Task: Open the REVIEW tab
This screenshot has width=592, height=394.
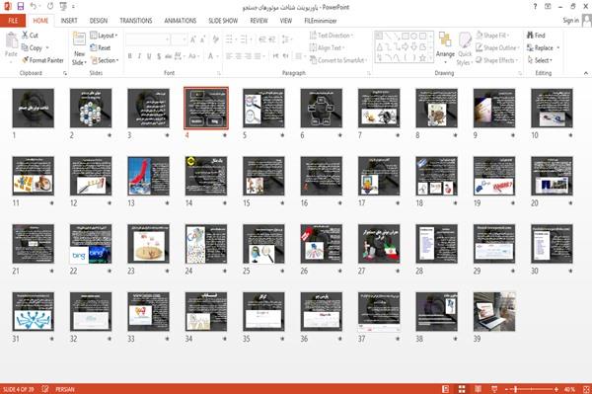Action: click(259, 21)
